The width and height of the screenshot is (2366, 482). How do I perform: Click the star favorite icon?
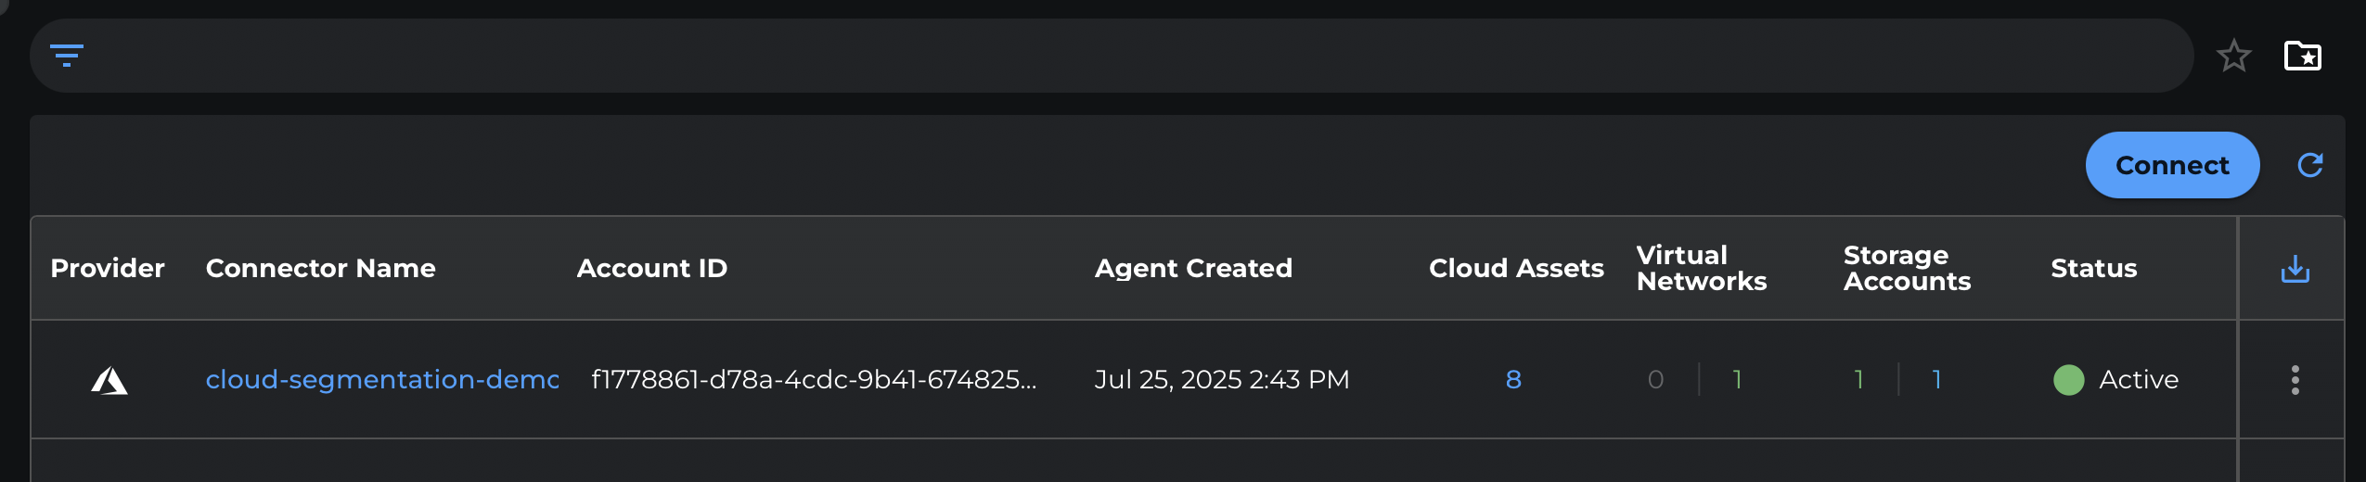[x=2234, y=56]
